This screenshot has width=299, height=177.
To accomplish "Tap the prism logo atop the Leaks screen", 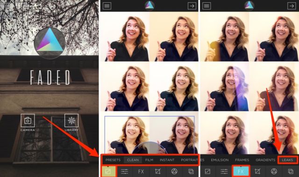I will tap(249, 6).
